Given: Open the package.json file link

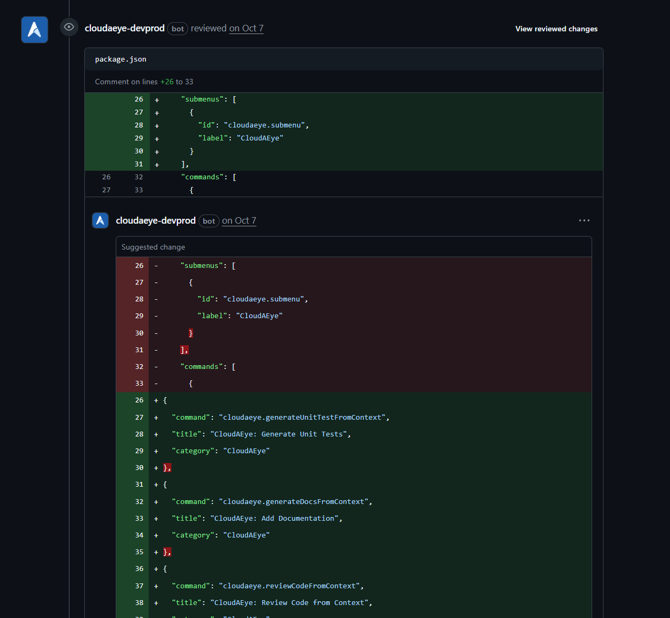Looking at the screenshot, I should [x=121, y=59].
